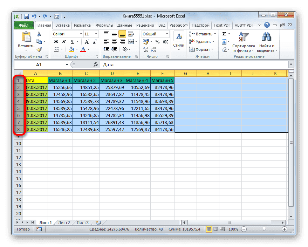Toggle Wrap Text alignment option
Viewport: 308px width, 247px height.
point(131,34)
